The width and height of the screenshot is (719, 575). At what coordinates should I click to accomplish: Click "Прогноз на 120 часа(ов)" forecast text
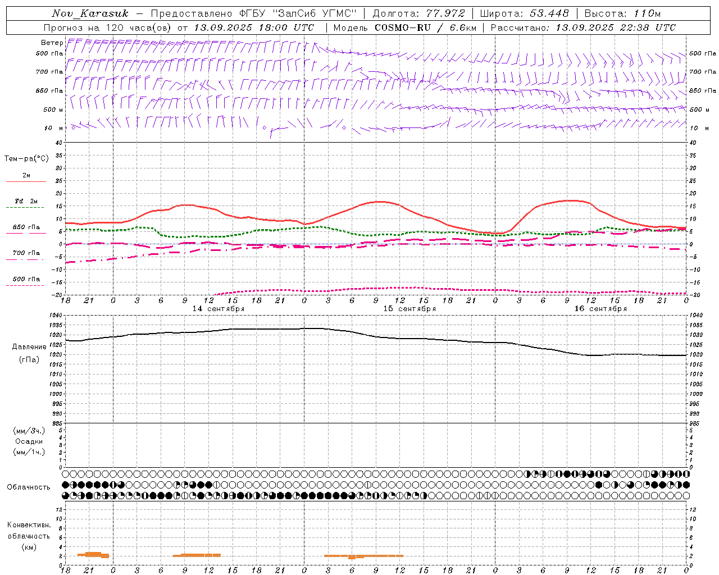click(108, 28)
